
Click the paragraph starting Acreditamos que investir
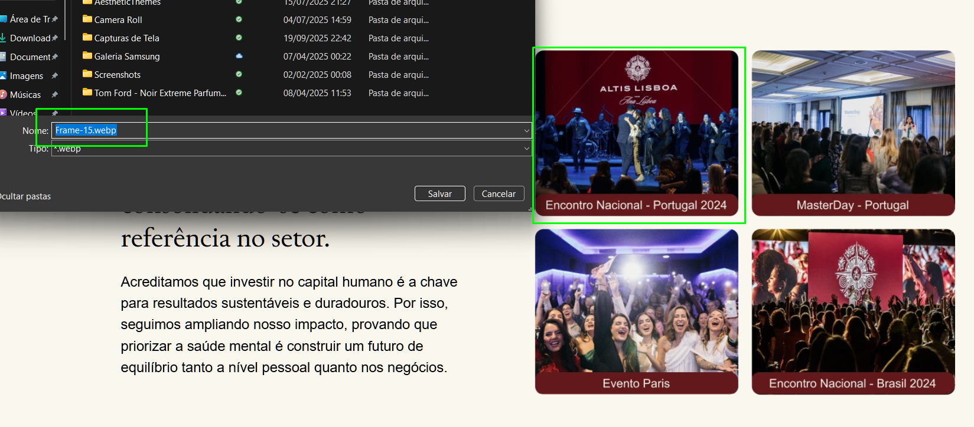(289, 324)
